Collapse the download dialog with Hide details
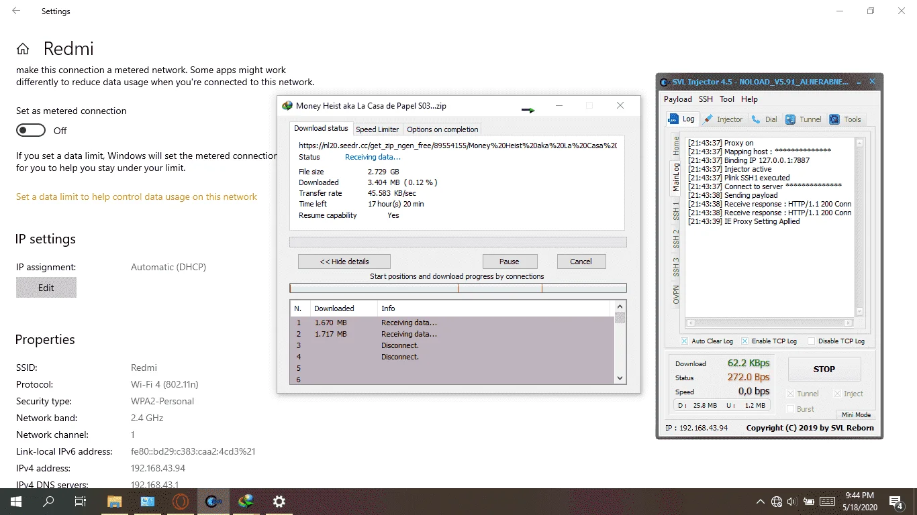 click(x=344, y=262)
